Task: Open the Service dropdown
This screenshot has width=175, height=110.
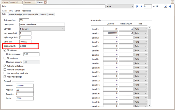Action: coord(63,29)
